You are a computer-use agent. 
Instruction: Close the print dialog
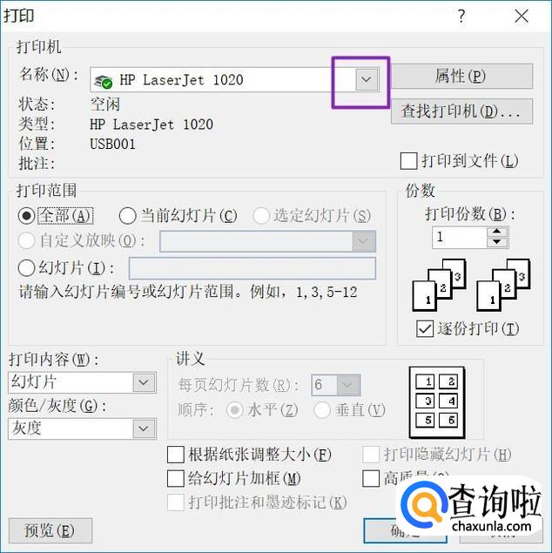(522, 16)
